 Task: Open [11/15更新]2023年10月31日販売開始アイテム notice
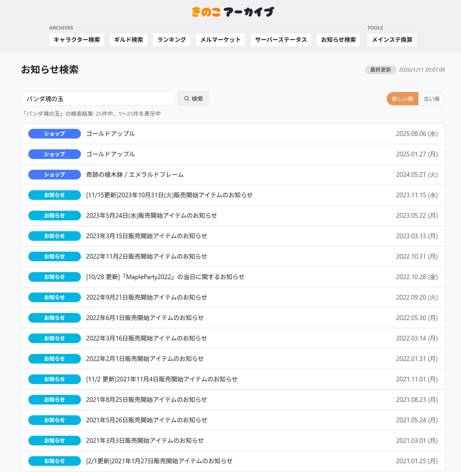[x=233, y=195]
